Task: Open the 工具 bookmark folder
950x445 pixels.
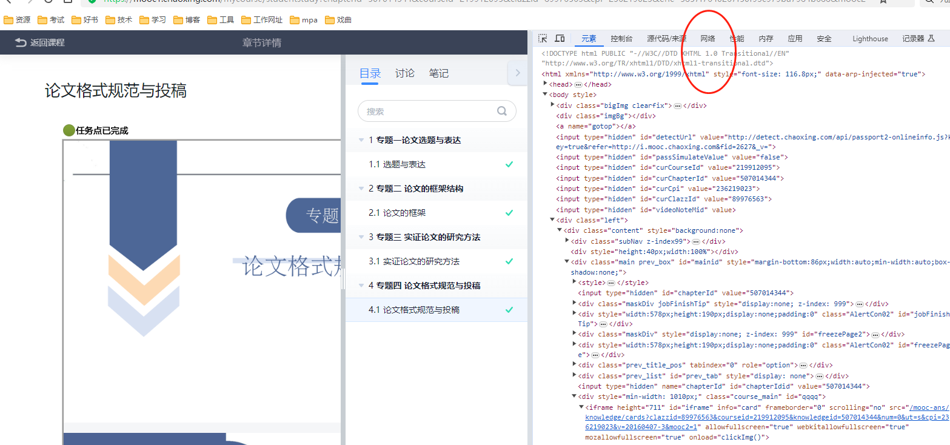Action: (221, 20)
